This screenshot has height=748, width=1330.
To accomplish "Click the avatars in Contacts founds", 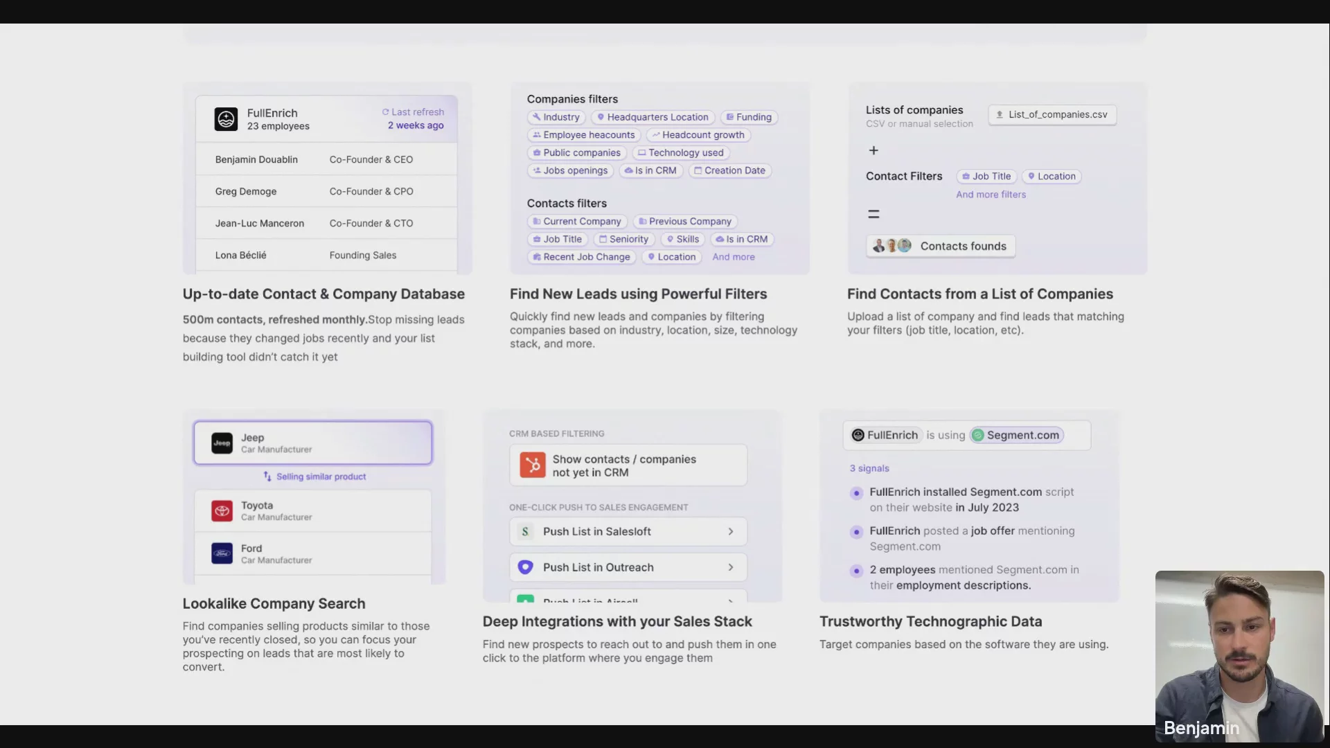I will (892, 246).
